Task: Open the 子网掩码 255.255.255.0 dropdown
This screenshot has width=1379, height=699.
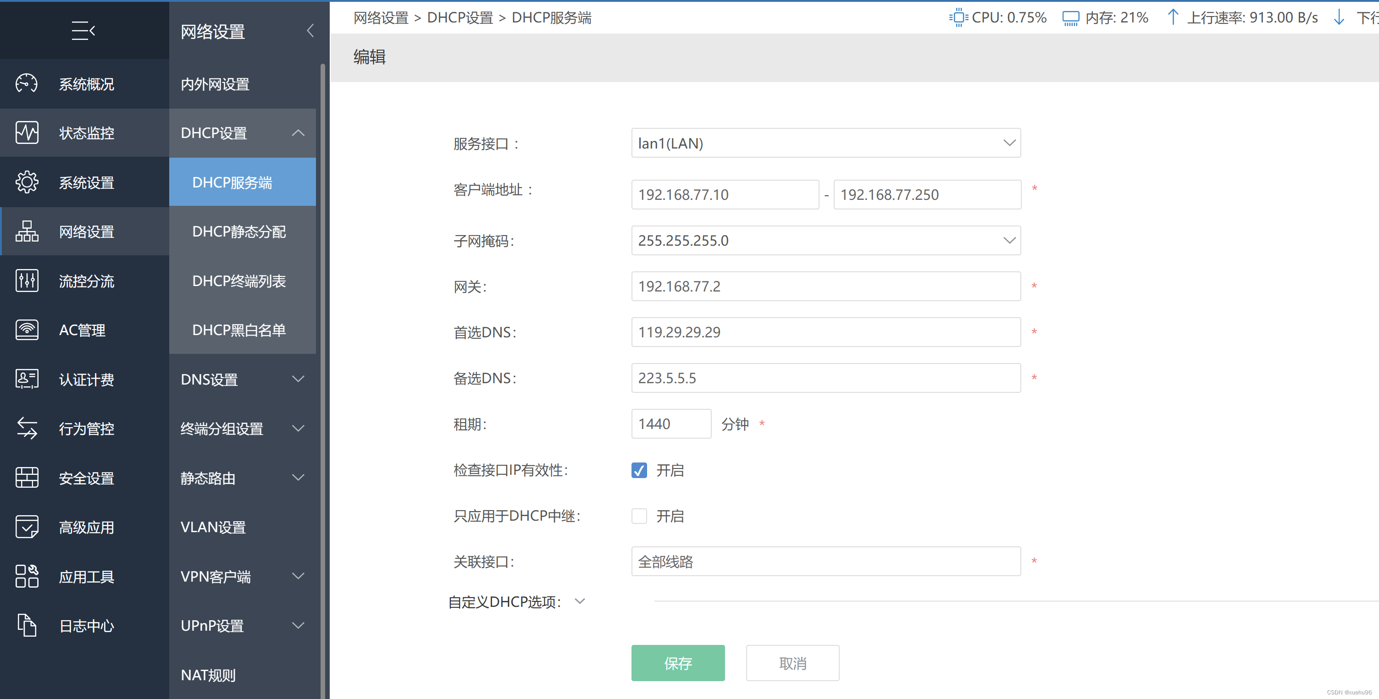Action: coord(825,240)
